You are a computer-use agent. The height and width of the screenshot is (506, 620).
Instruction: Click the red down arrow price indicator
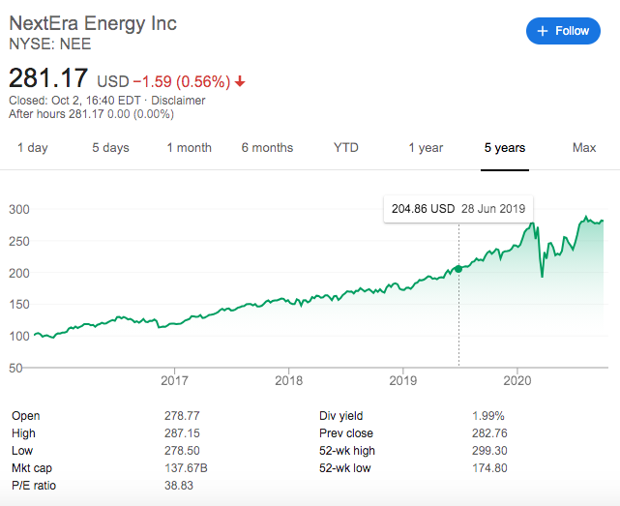point(241,81)
